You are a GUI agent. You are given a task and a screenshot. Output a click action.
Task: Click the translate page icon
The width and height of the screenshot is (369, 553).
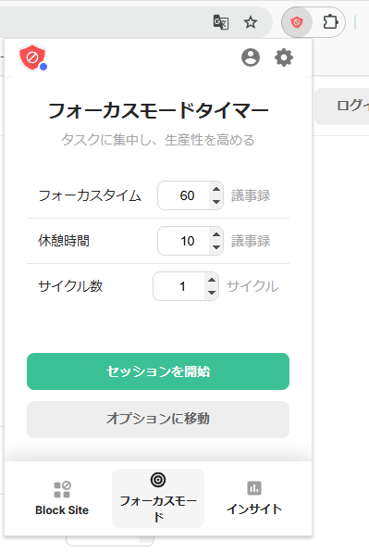(221, 22)
